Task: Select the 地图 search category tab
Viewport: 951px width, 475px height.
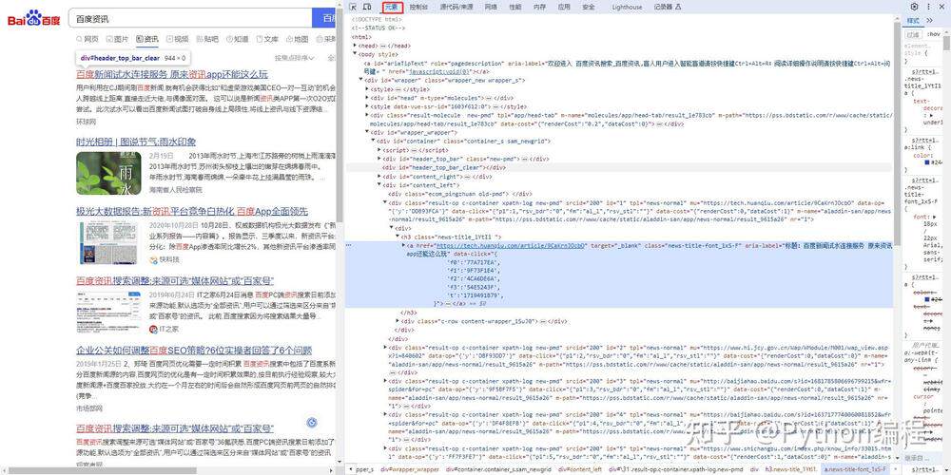Action: click(298, 39)
